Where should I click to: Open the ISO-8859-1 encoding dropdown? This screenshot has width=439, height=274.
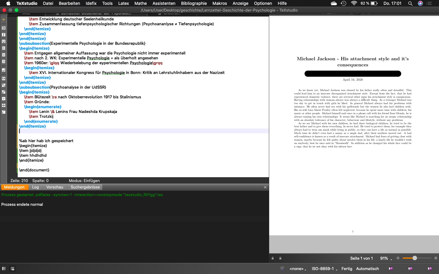[x=324, y=269]
